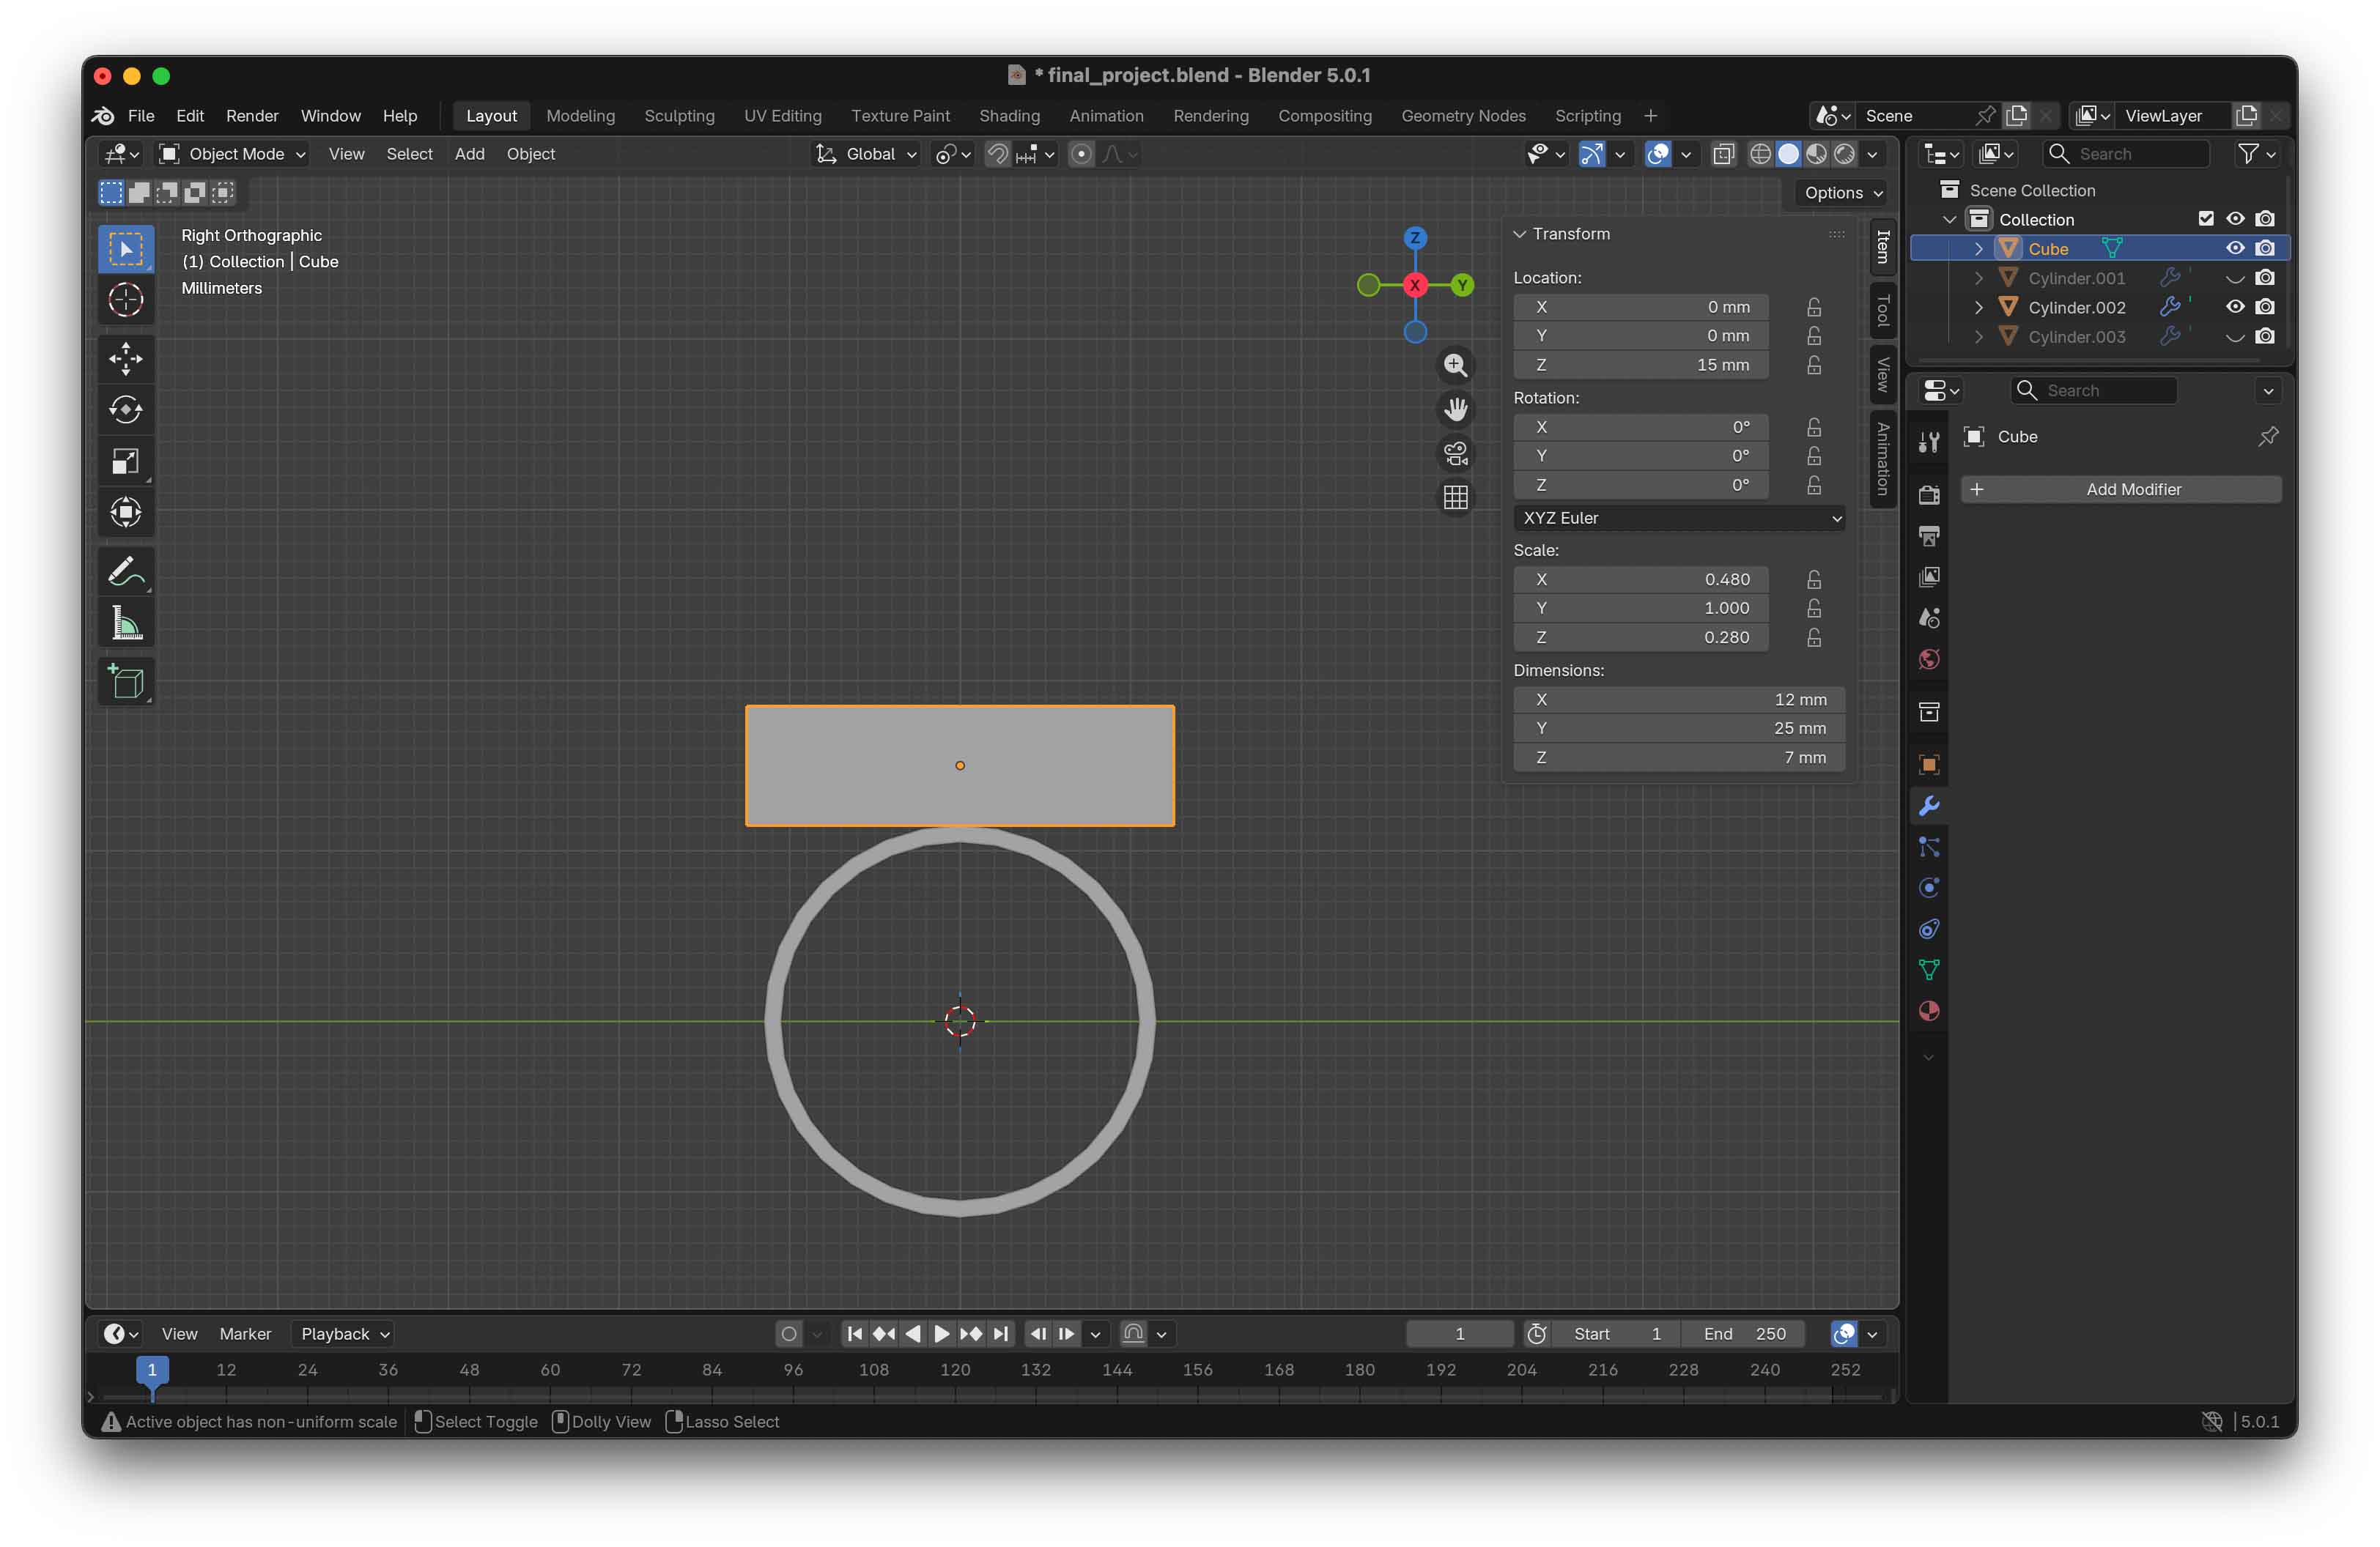Choose the Add Cube tool
Image resolution: width=2380 pixels, height=1547 pixels.
click(126, 683)
